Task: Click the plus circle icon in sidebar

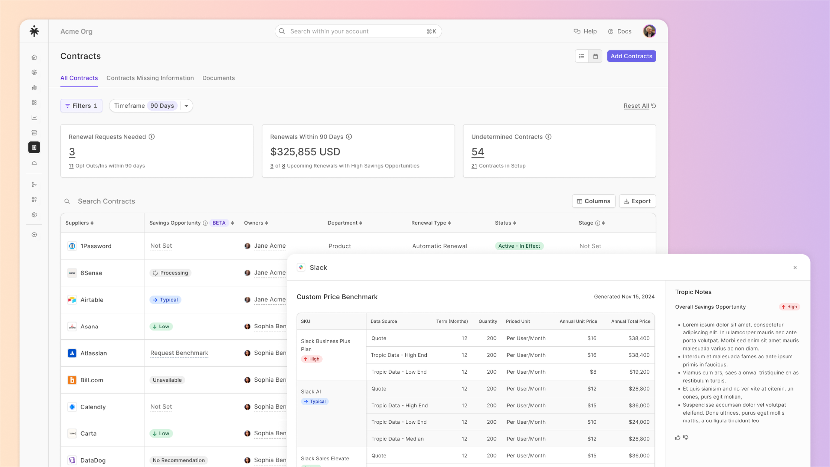Action: pos(34,235)
